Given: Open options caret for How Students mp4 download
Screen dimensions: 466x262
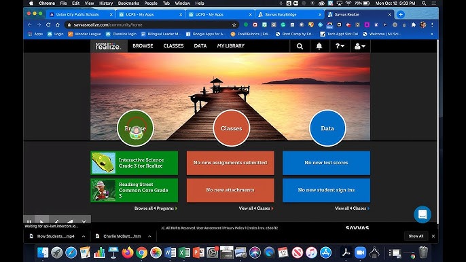Looking at the screenshot, I should pos(84,236).
